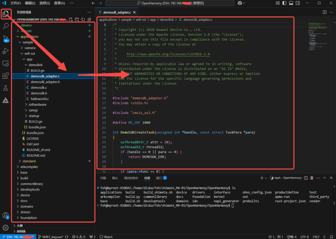Toggle the bottom panel visibility
336x239 pixels.
coord(291,3)
